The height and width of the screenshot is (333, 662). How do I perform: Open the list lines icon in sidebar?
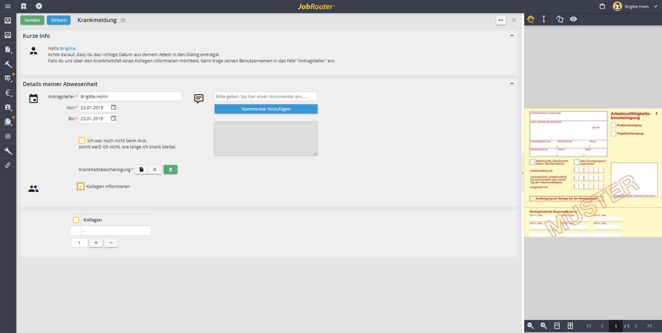tap(8, 136)
